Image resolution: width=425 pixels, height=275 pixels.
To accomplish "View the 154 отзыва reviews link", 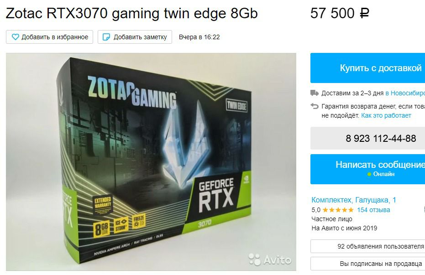I will click(x=373, y=210).
